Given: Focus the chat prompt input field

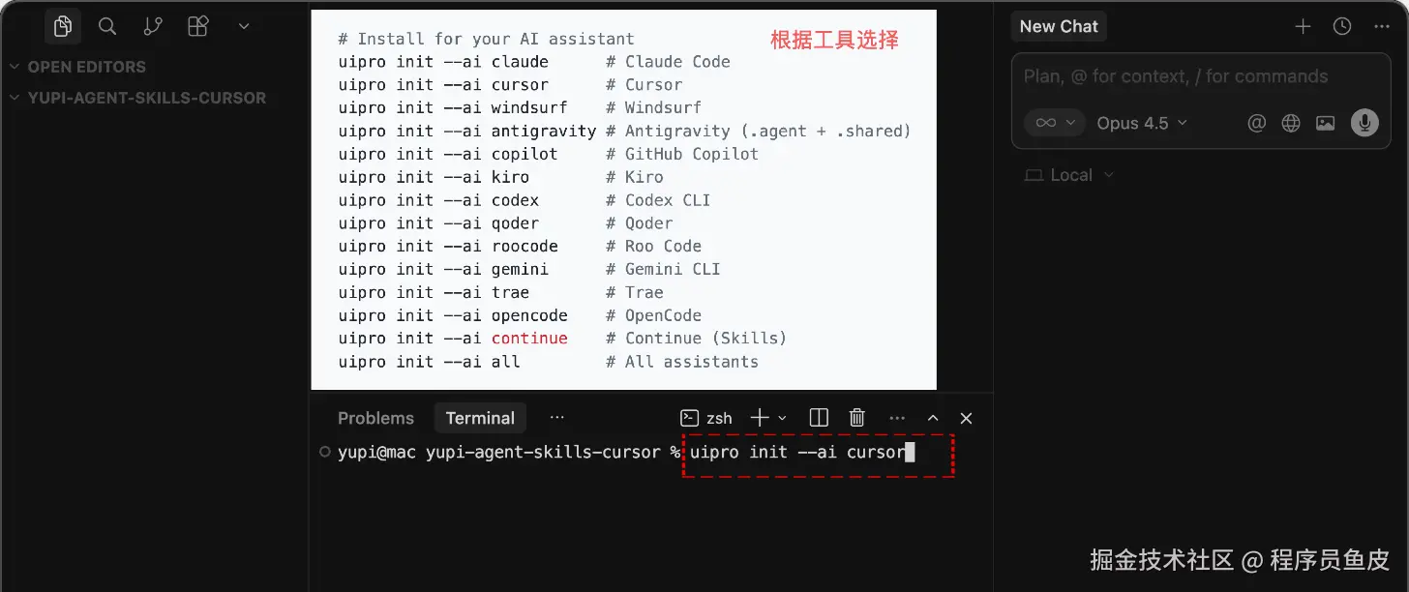Looking at the screenshot, I should (1197, 76).
